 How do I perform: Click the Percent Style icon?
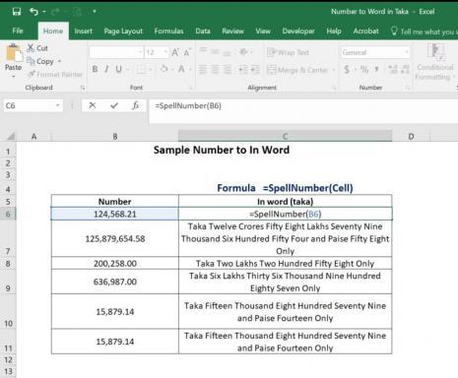[x=364, y=70]
